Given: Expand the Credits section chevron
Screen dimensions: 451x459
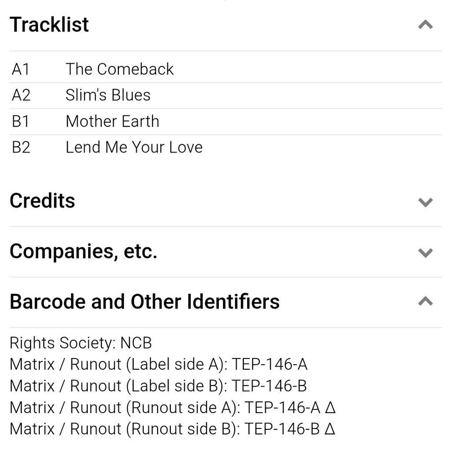Looking at the screenshot, I should [425, 202].
